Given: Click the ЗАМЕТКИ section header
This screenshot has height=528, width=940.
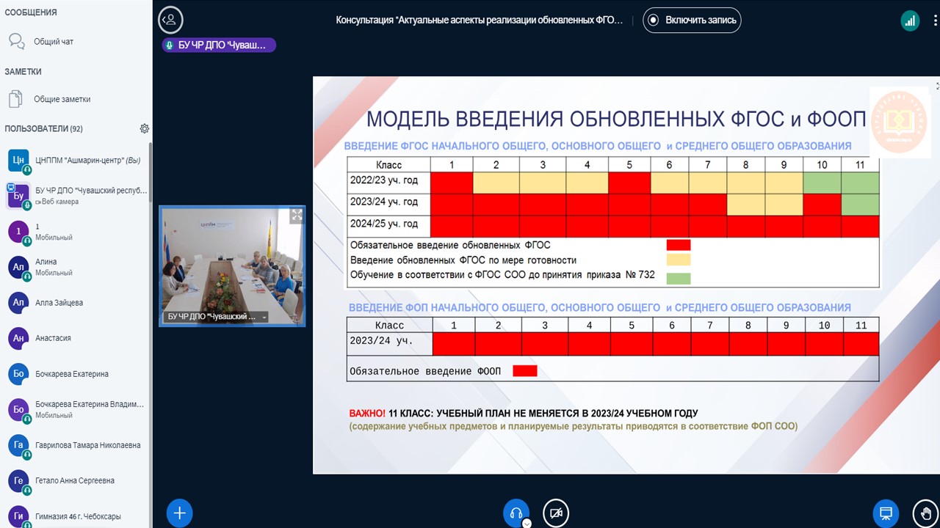Looking at the screenshot, I should (23, 72).
